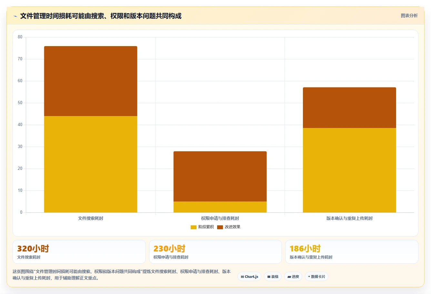The width and height of the screenshot is (431, 294).
Task: Click the yellow 阶段累积 bar for 权限申请与排查耗时
Action: [x=220, y=207]
